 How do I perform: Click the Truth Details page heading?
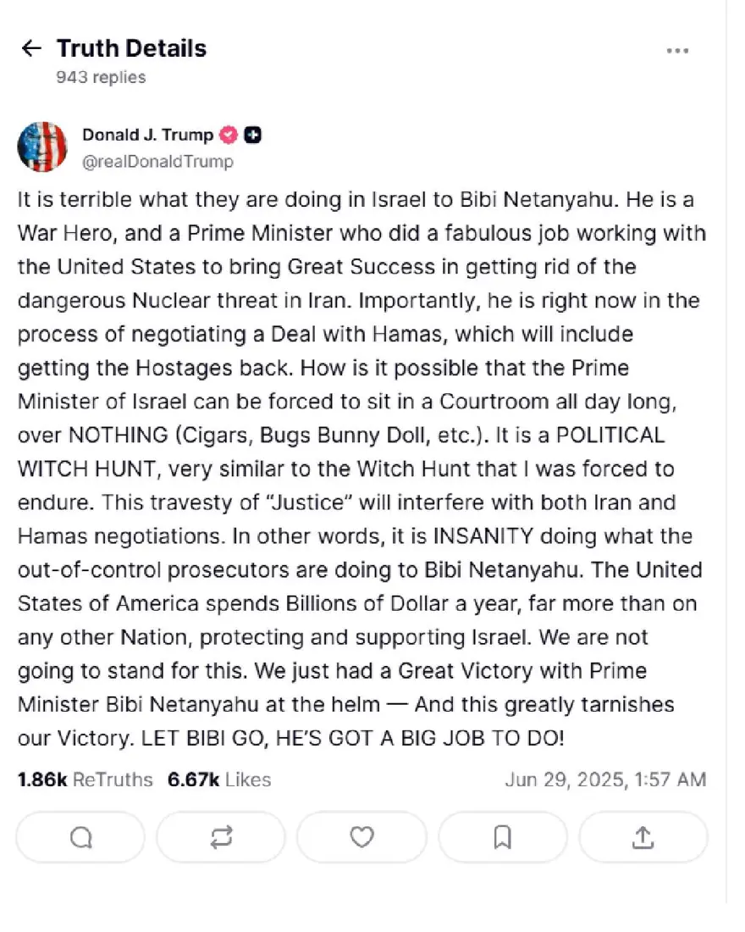click(131, 48)
